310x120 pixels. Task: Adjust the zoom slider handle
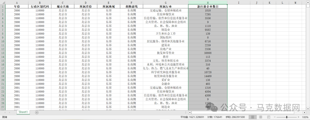tap(287, 117)
